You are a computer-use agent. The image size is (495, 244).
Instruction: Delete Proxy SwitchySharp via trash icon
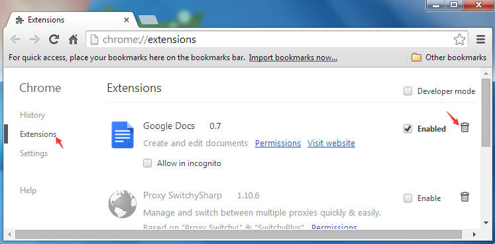(465, 197)
